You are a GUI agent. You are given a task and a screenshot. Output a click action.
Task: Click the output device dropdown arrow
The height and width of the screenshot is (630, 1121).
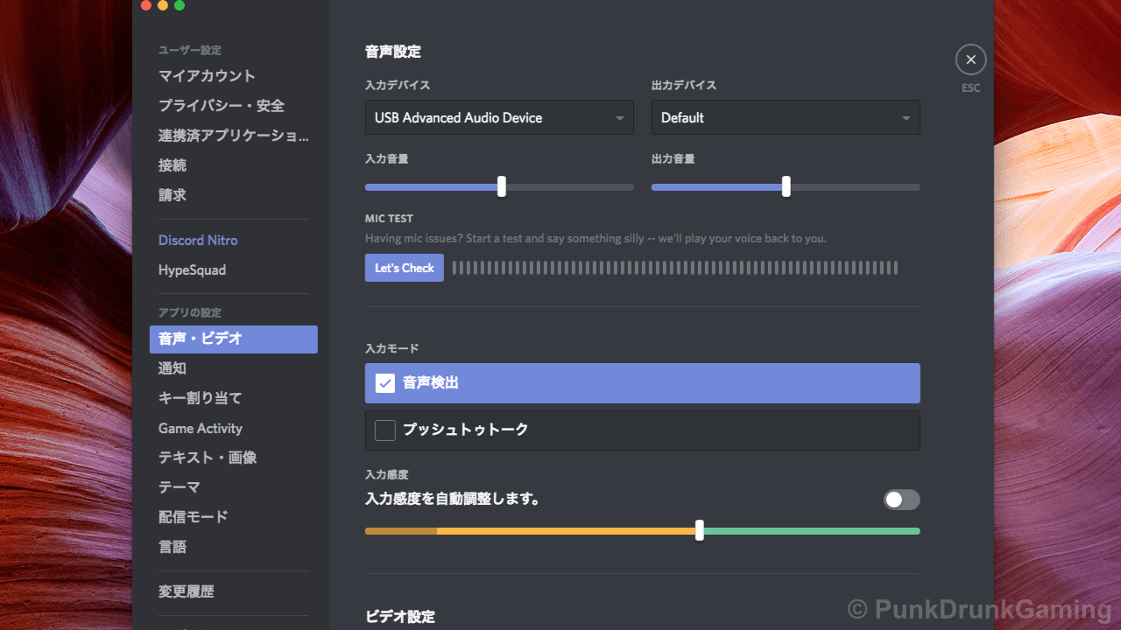[906, 118]
